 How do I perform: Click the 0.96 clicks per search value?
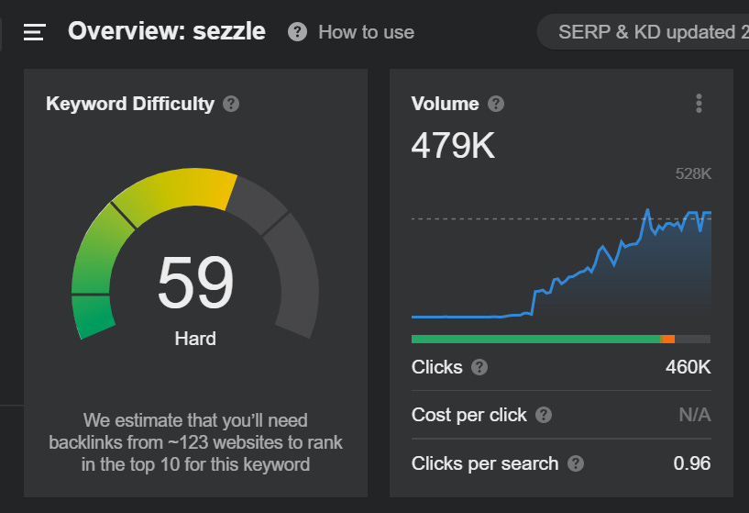click(692, 463)
